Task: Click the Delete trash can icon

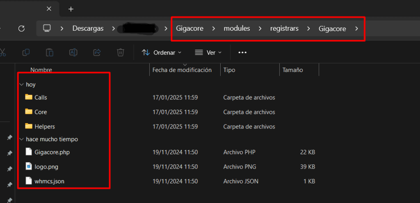Action: pyautogui.click(x=121, y=52)
